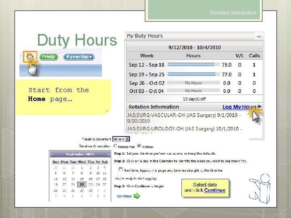
Task: Click the Continue link
Action: coord(124,196)
